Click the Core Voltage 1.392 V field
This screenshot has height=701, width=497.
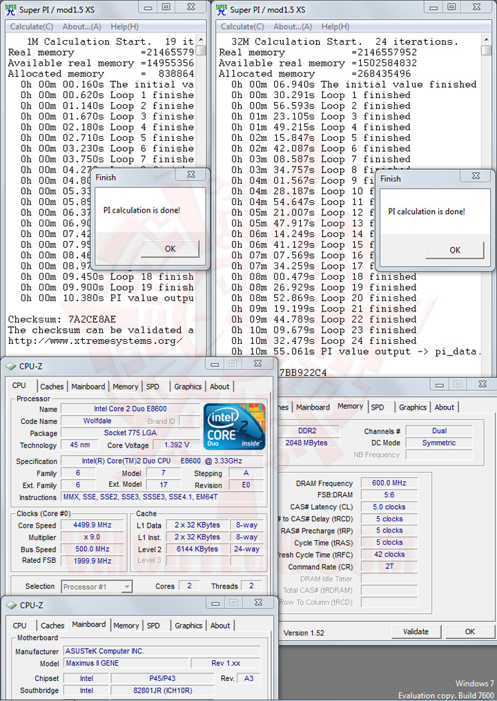(177, 445)
